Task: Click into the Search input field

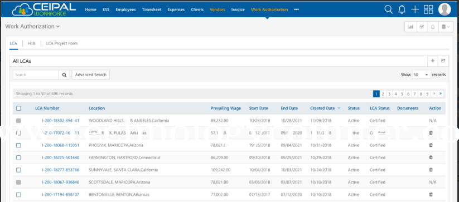Action: coord(36,75)
